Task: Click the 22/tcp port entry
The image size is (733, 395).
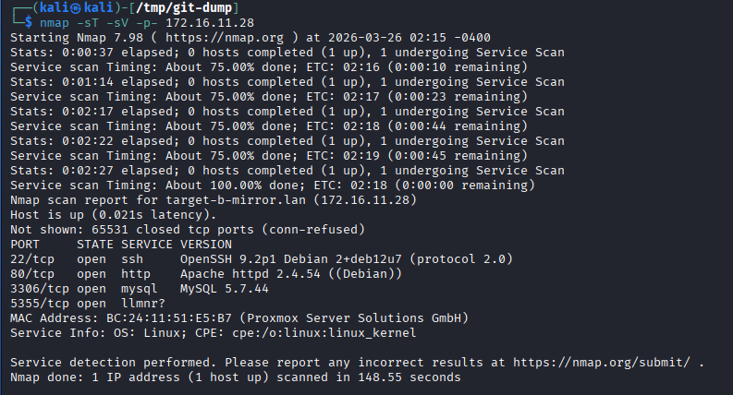Action: (x=32, y=258)
